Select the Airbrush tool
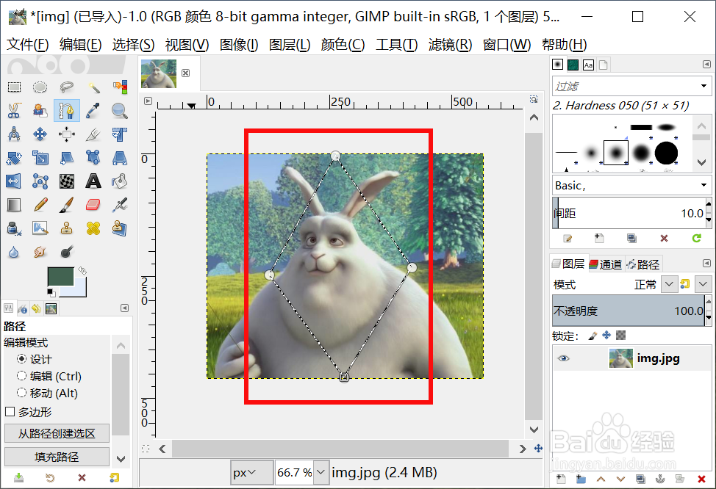This screenshot has height=489, width=716. pos(120,205)
